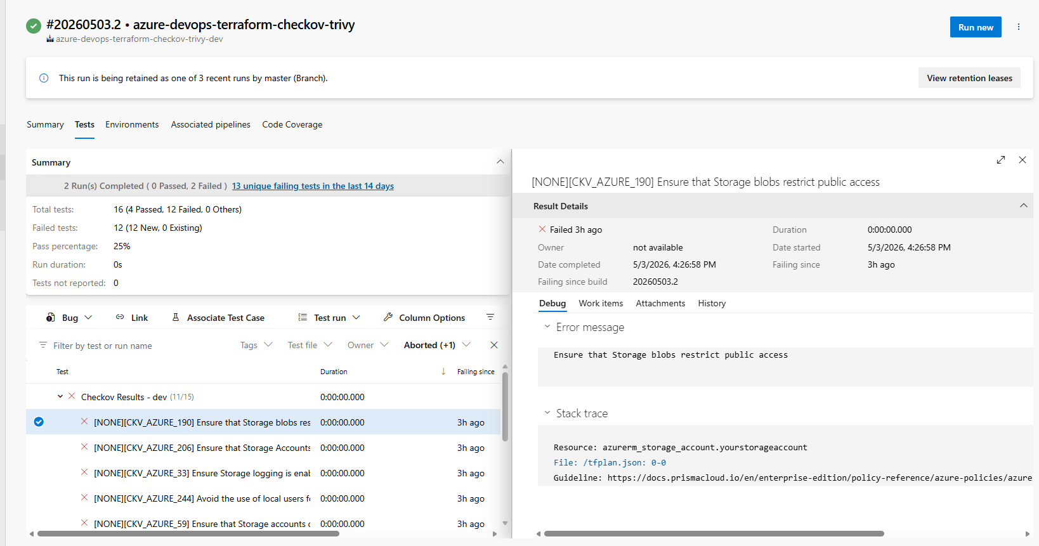Click the failed X icon beside CKV_AZURE_244
This screenshot has height=546, width=1039.
pos(84,498)
